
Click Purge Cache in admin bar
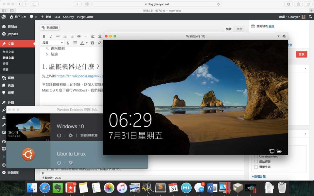click(85, 17)
